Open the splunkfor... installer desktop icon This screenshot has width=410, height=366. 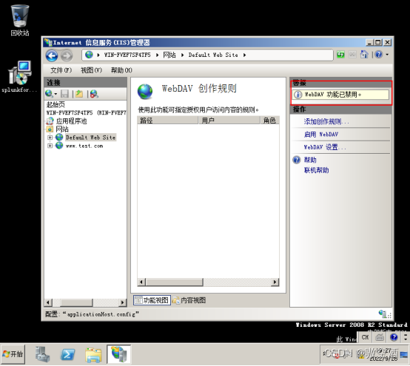point(19,77)
